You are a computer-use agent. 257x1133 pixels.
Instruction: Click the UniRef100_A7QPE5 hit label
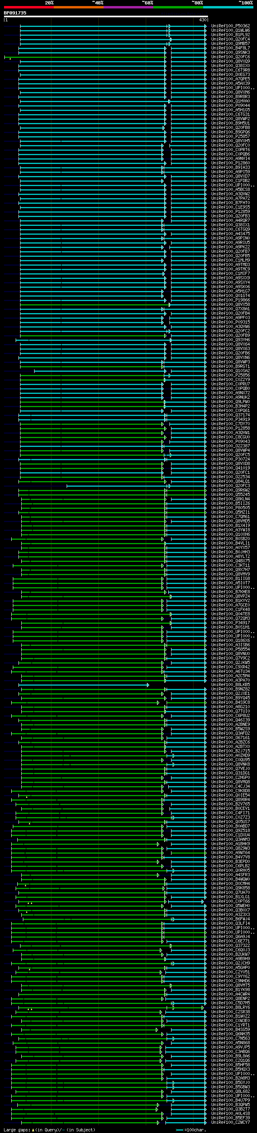click(230, 79)
